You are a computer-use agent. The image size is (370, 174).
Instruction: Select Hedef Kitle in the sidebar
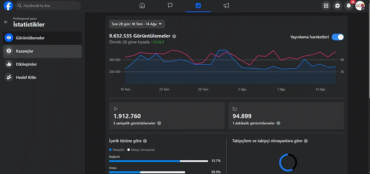click(x=42, y=78)
